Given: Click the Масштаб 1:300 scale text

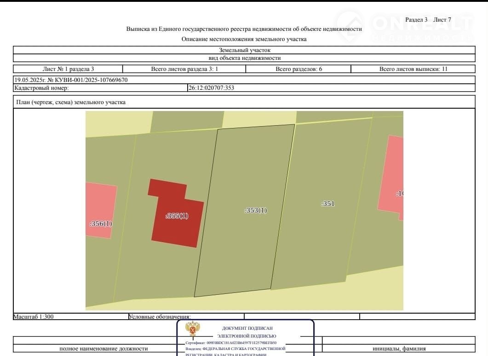Looking at the screenshot, I should click(34, 317).
